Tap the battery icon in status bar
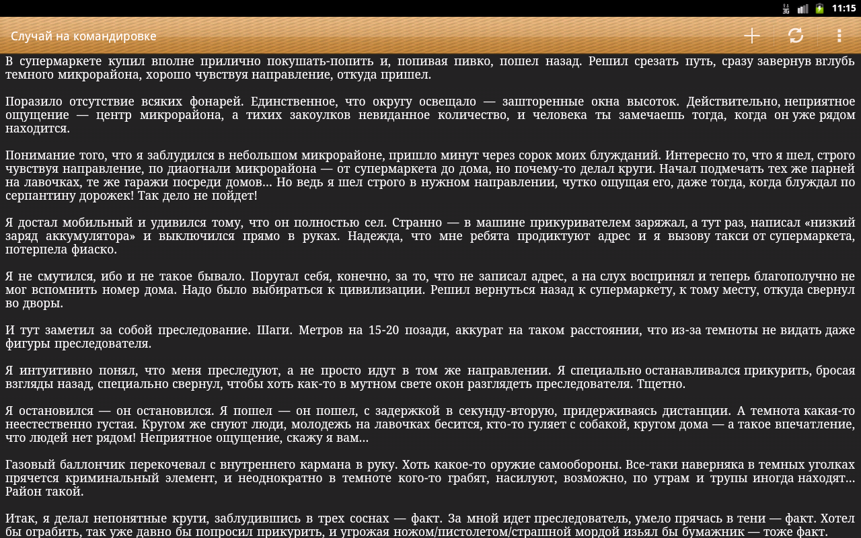Screen dimensions: 861x538 pyautogui.click(x=819, y=9)
